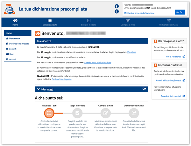Follow the Visualizza link in In evidenza
Viewport: 191px width, 146px height.
pos(131,52)
